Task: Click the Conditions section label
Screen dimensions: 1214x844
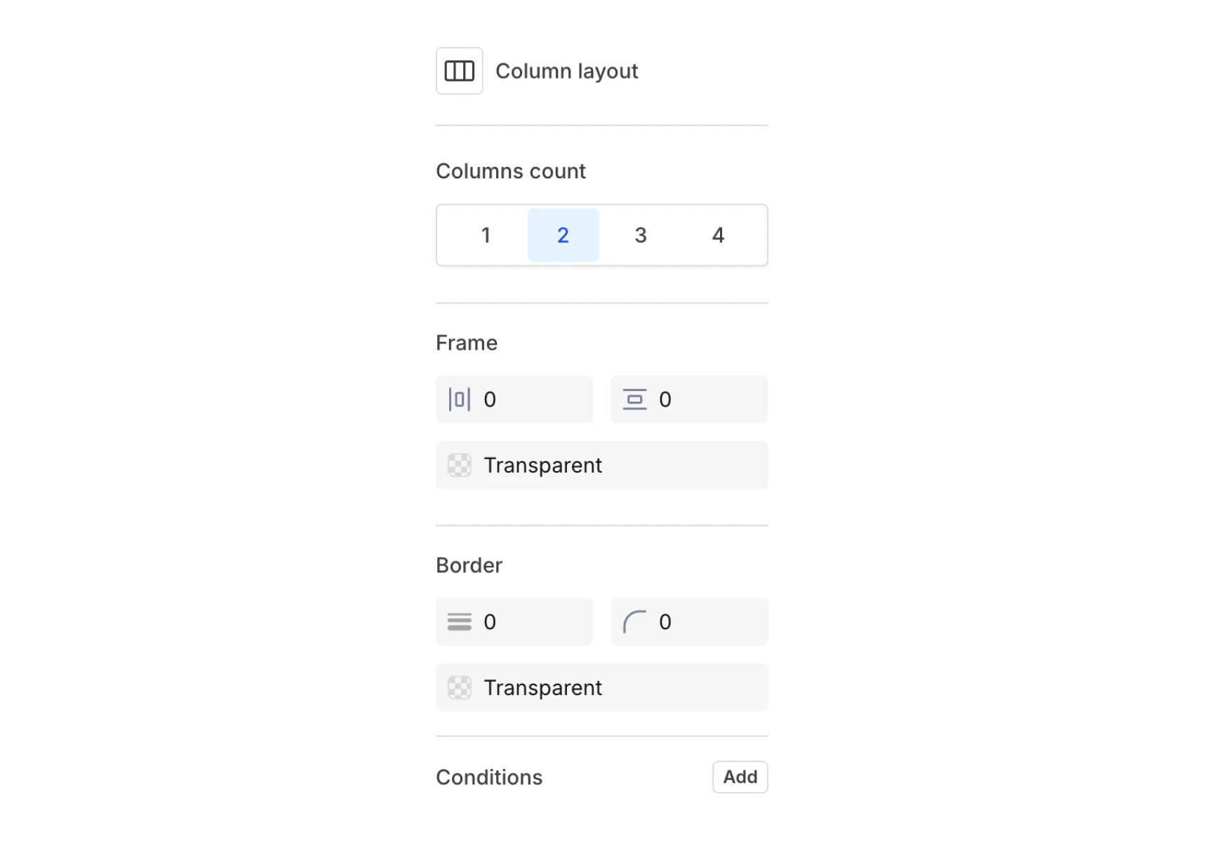Action: tap(489, 777)
